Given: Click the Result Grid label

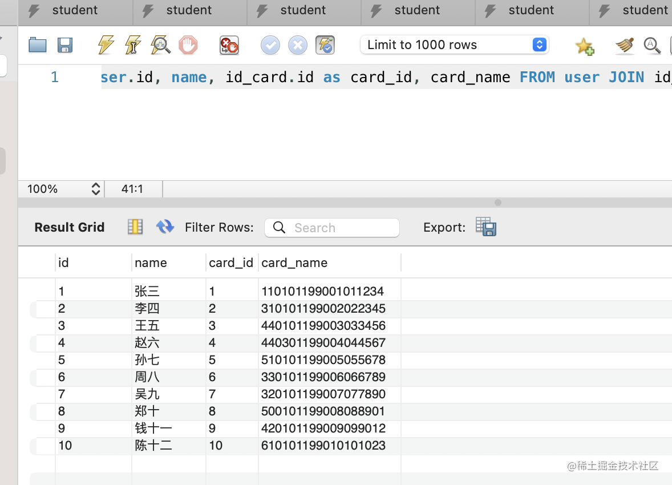Looking at the screenshot, I should 70,227.
